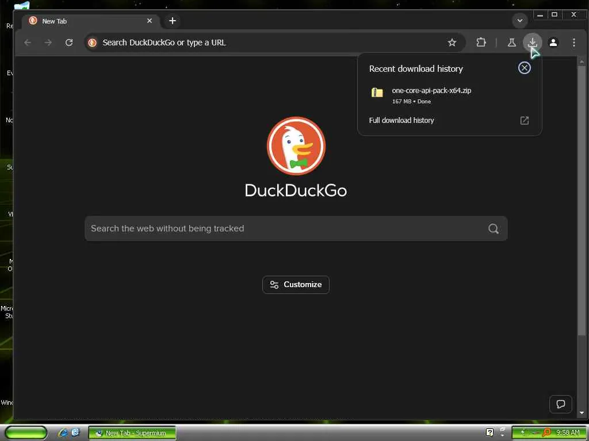Screen dimensions: 589x441
Task: Maximize the Supermium window
Action: point(554,15)
